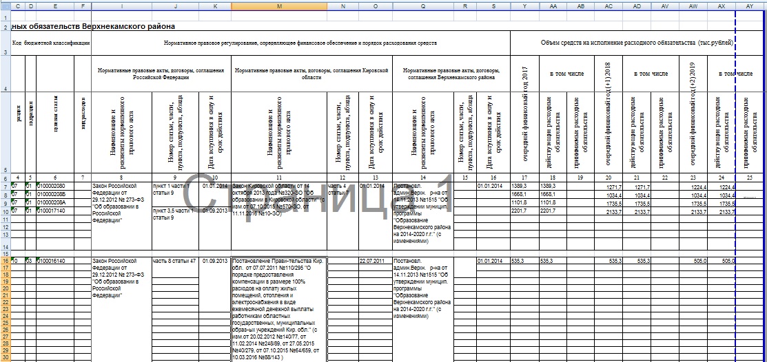Click row header 10
The height and width of the screenshot is (362, 767).
coord(6,211)
